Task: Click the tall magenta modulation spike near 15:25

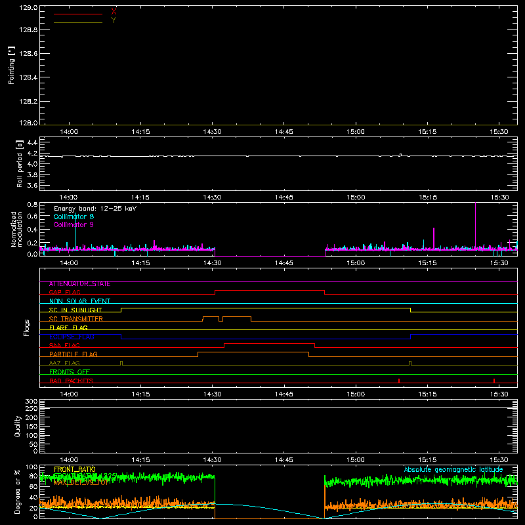Action: coord(475,225)
